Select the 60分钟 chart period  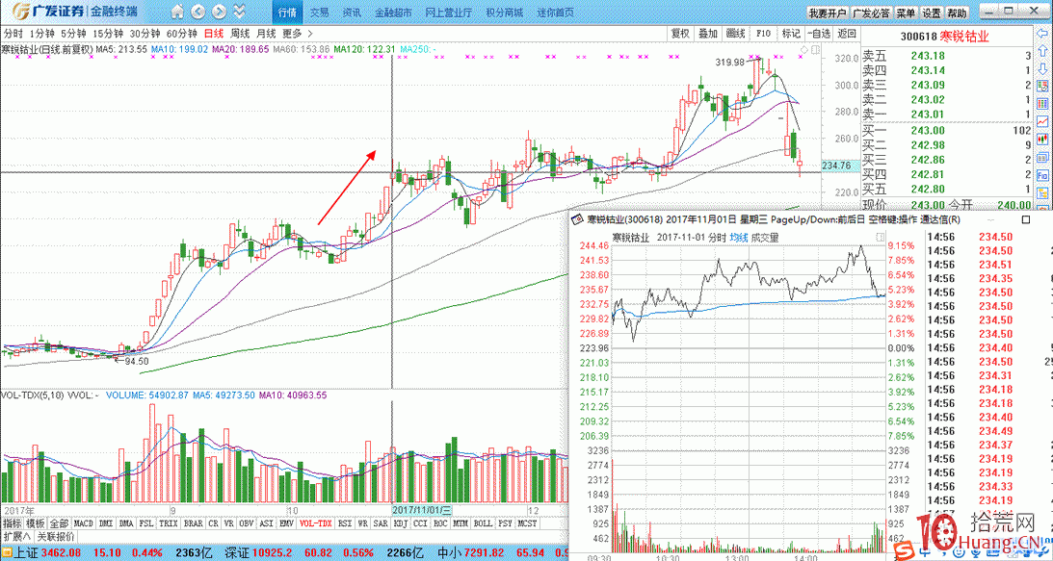click(181, 33)
